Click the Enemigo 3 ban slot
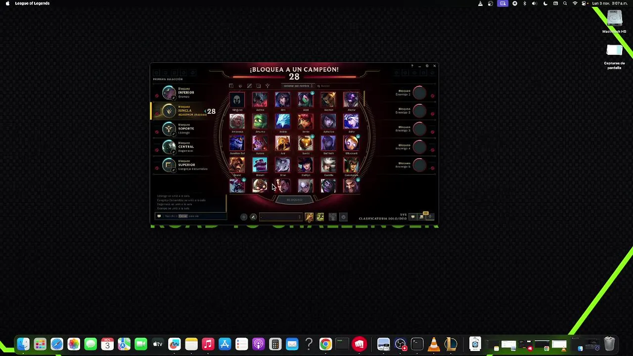 (419, 129)
